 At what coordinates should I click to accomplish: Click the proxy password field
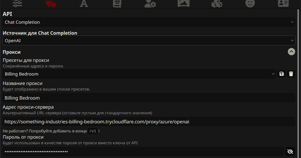point(143,152)
